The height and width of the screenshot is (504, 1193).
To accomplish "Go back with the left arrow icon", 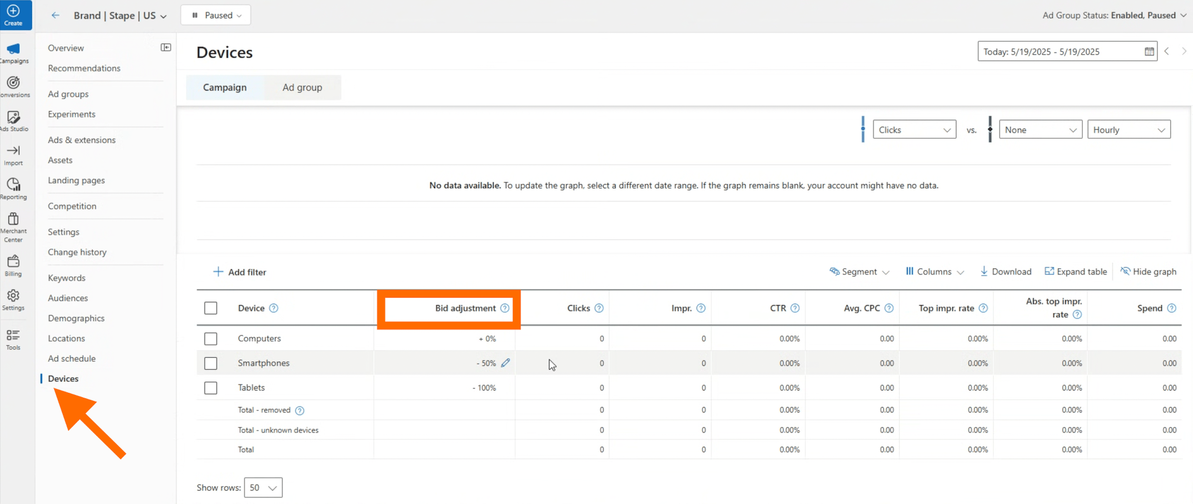I will [56, 15].
